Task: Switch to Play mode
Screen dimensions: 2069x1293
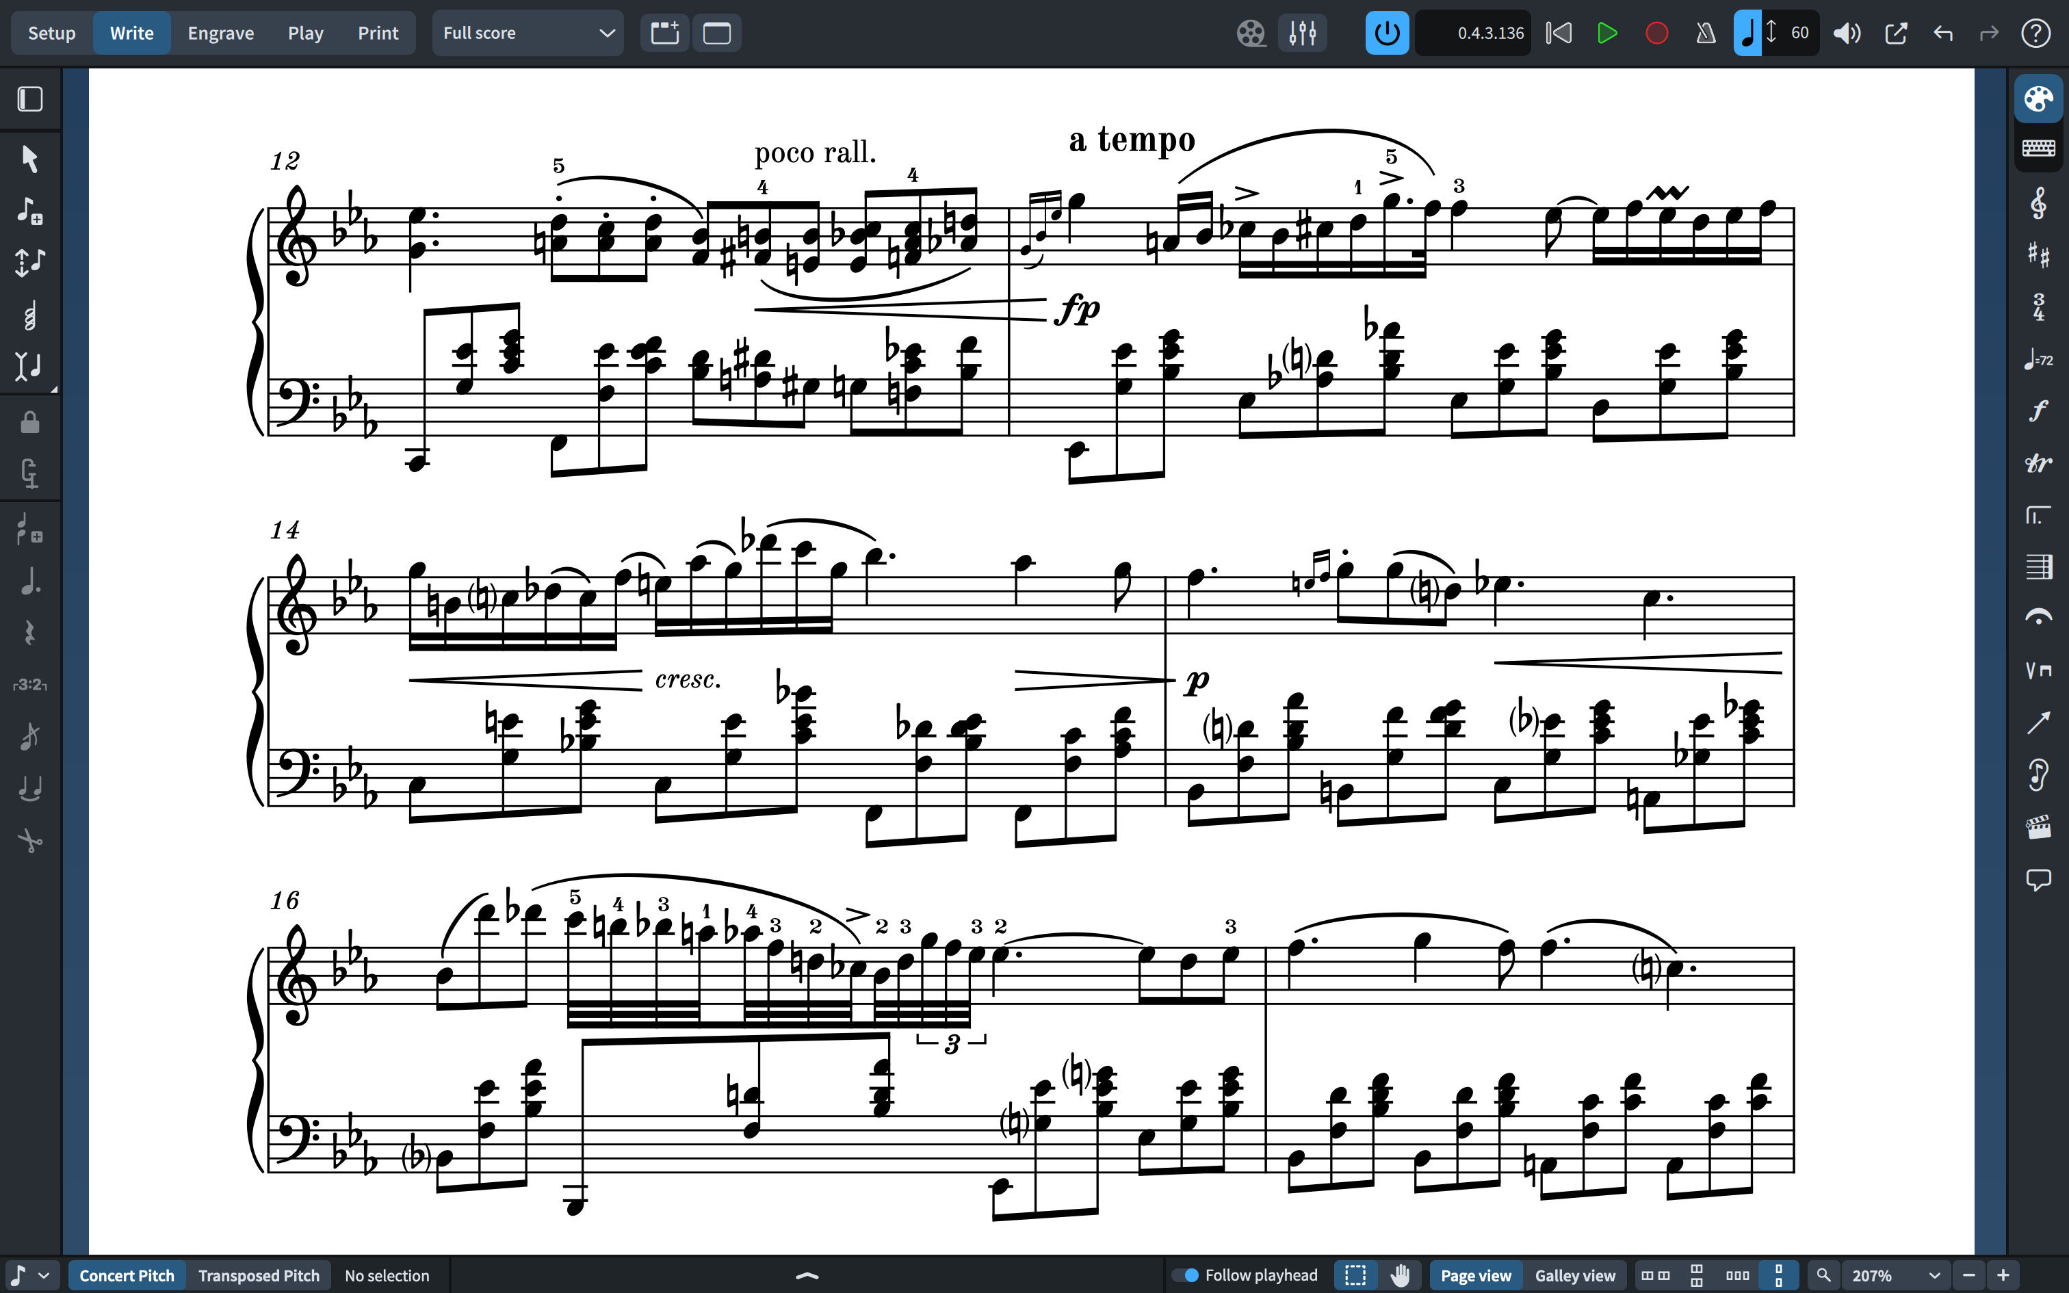Action: pos(305,34)
